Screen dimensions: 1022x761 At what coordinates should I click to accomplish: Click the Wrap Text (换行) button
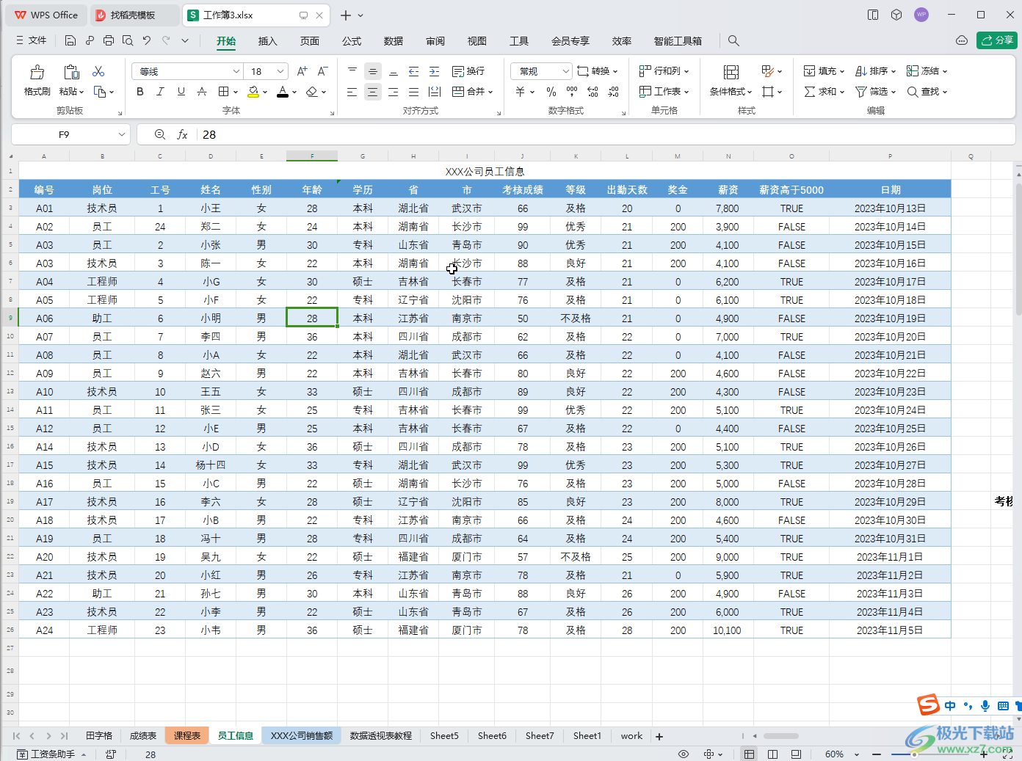click(x=468, y=71)
